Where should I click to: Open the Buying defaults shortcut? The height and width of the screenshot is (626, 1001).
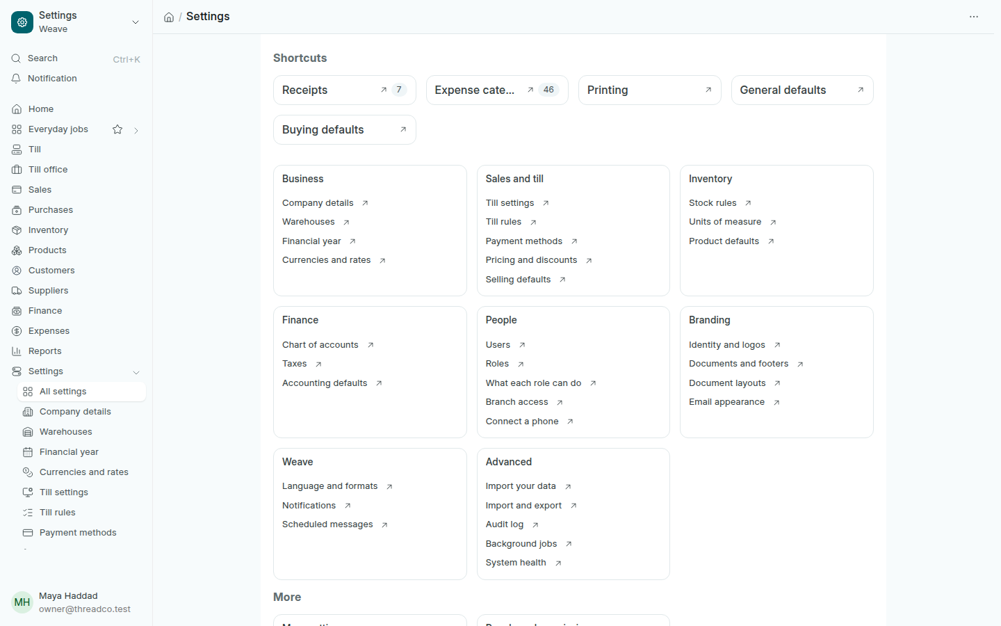(x=345, y=130)
